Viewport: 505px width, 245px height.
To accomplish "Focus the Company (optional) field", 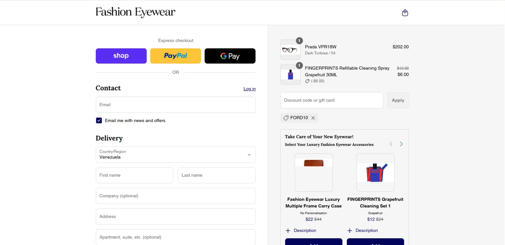I will [176, 196].
